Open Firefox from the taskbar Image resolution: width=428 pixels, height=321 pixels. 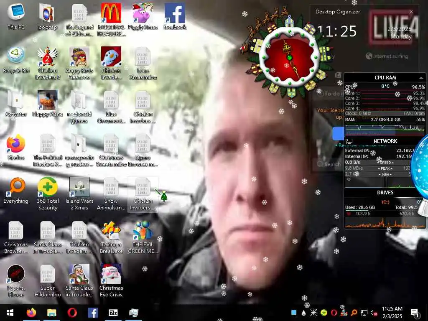(31, 313)
